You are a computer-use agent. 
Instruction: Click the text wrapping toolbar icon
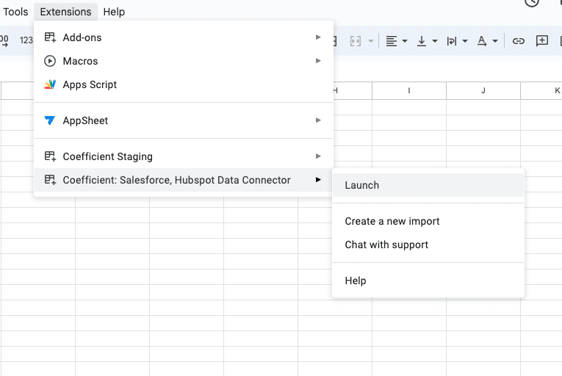(x=452, y=41)
